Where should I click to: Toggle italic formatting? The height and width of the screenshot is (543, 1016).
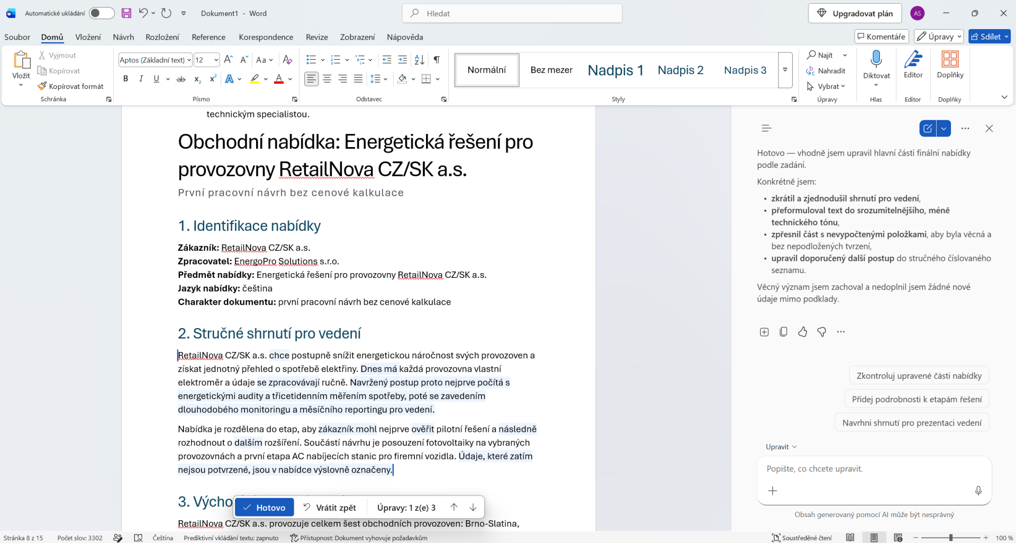coord(141,79)
